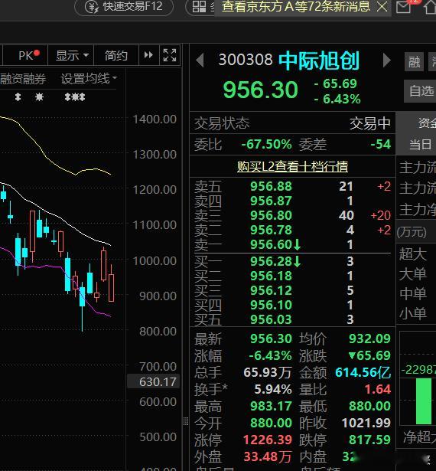Click the current price 956.30 header
This screenshot has height=471, width=436.
(x=261, y=90)
